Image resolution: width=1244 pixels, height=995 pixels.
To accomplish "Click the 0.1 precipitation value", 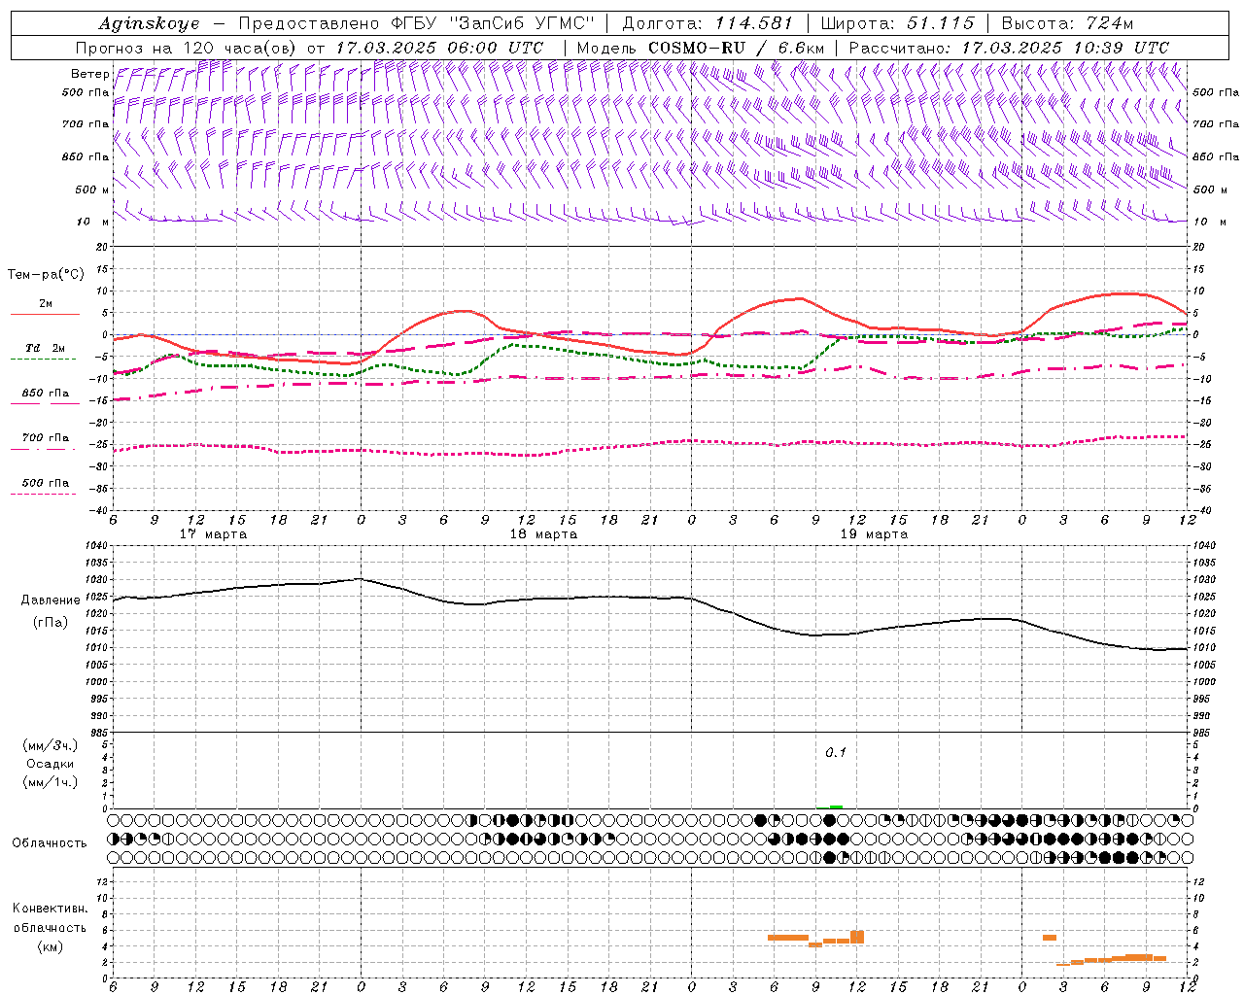I will pyautogui.click(x=836, y=752).
